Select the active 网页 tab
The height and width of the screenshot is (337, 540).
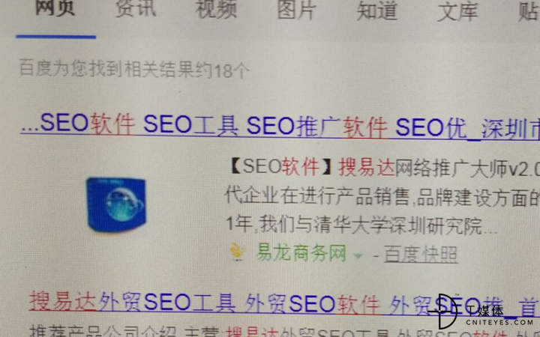(x=55, y=7)
